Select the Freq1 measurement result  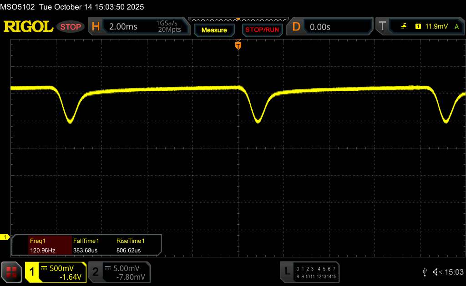point(42,246)
